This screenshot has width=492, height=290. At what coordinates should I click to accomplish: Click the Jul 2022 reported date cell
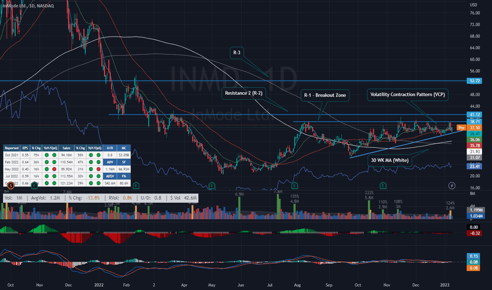pos(12,176)
